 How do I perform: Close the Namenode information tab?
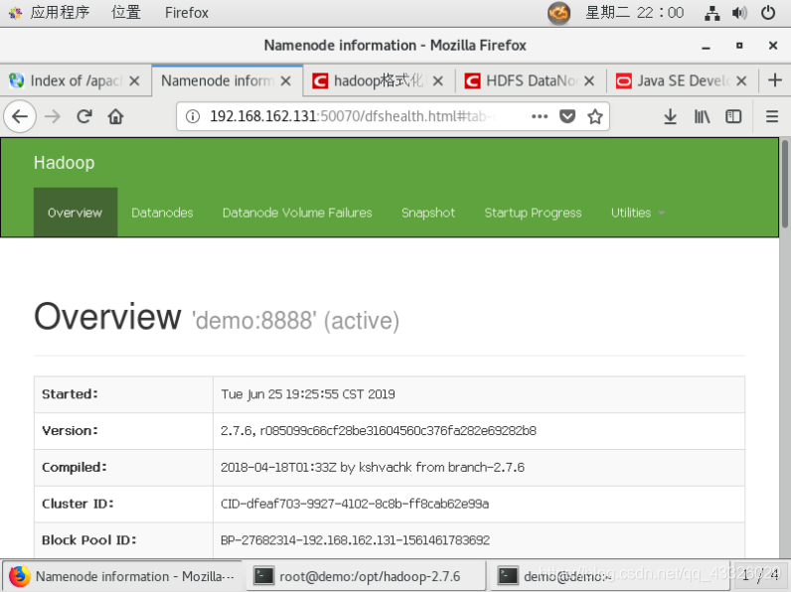point(285,80)
